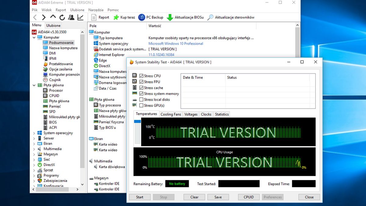The height and width of the screenshot is (206, 366).
Task: Click the Pole column header
Action: coord(117,26)
